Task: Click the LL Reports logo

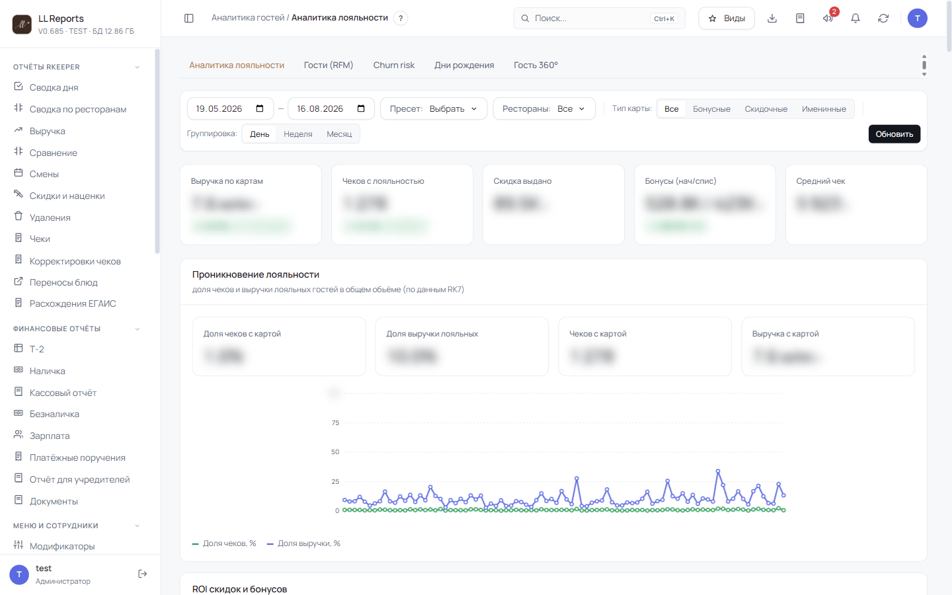Action: coord(22,24)
